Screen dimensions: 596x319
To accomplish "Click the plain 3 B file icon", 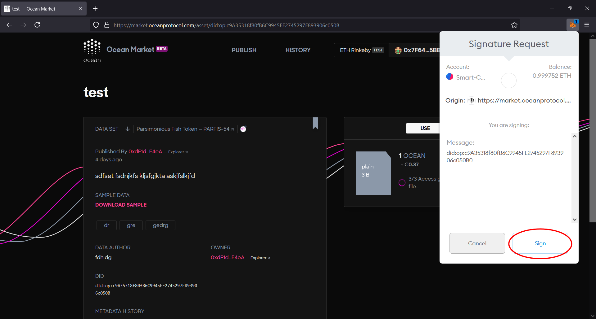I will click(x=373, y=173).
